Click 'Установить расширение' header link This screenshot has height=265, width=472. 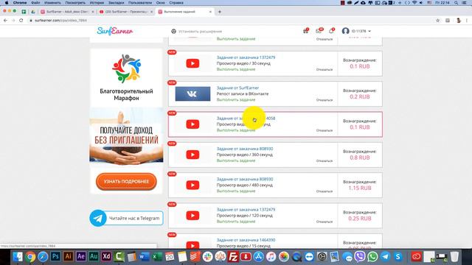click(x=200, y=31)
